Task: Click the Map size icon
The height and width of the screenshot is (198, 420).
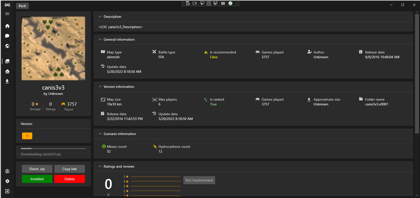Action: tap(103, 99)
